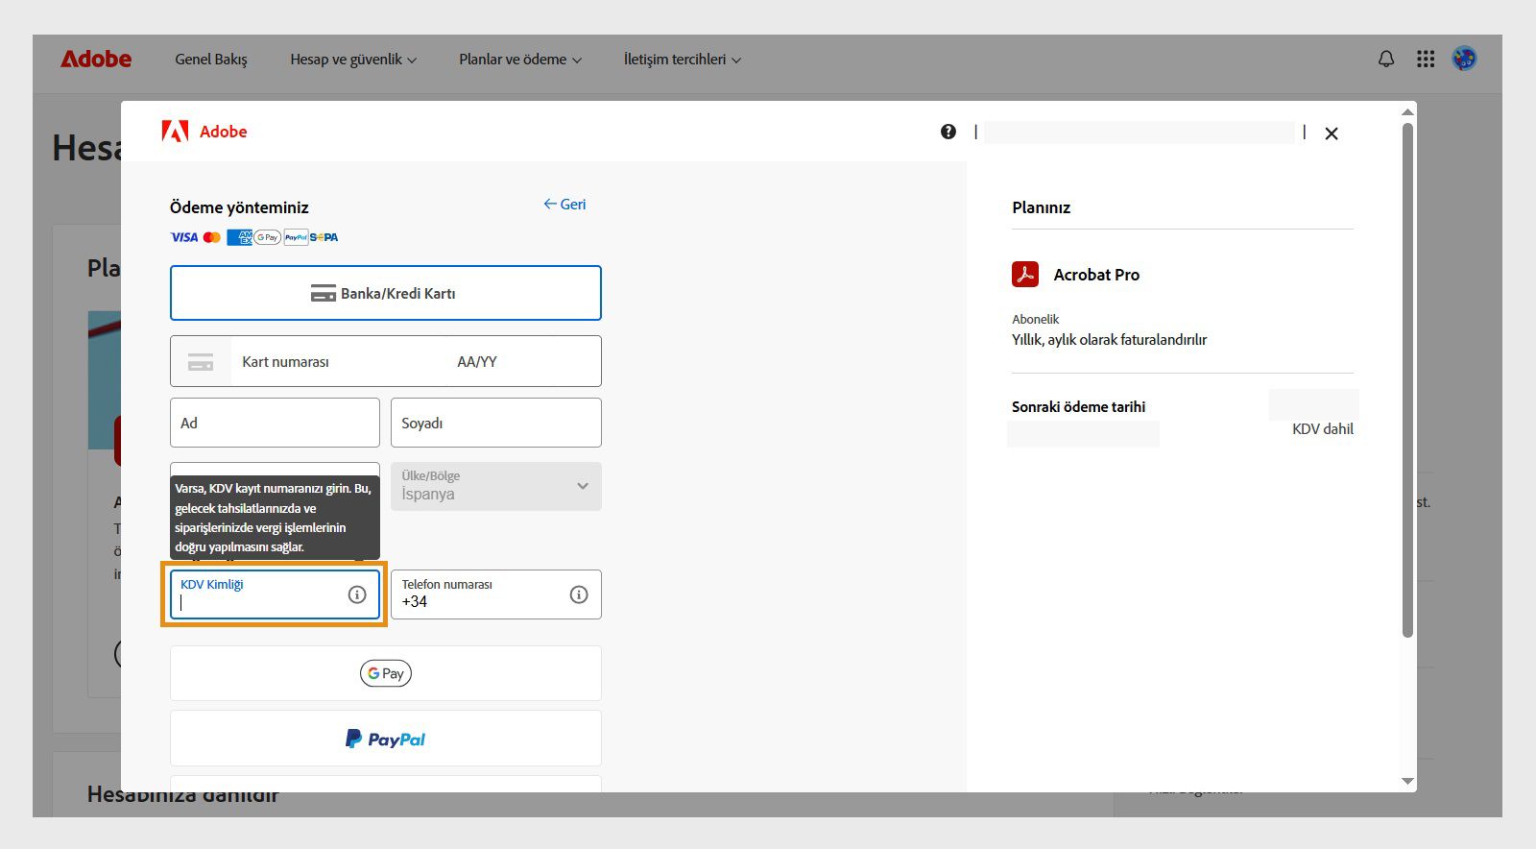Click the scrollbar down arrow

click(1407, 781)
